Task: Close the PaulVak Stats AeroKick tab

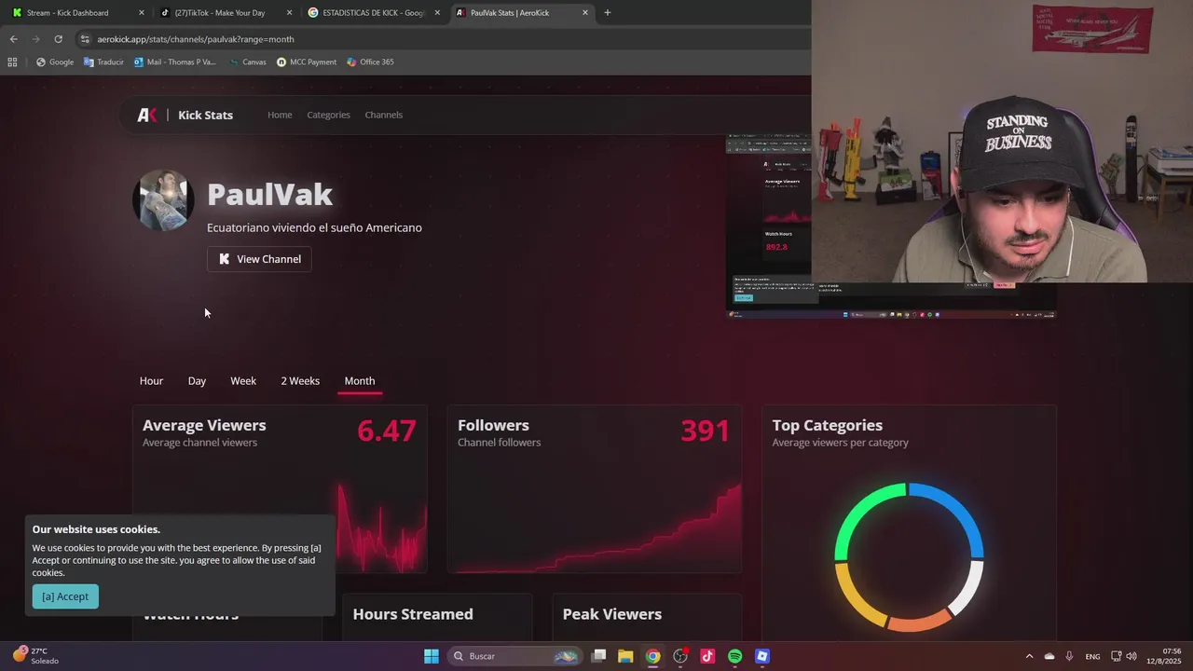Action: pos(584,13)
